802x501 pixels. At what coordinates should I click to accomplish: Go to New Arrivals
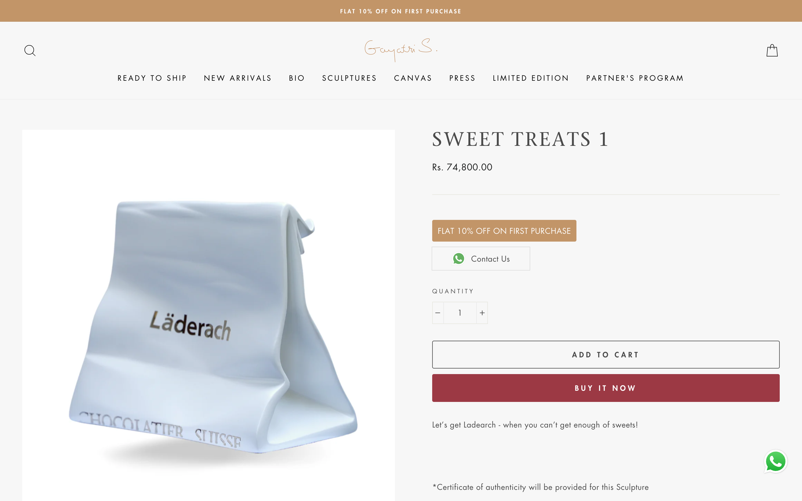pyautogui.click(x=238, y=78)
